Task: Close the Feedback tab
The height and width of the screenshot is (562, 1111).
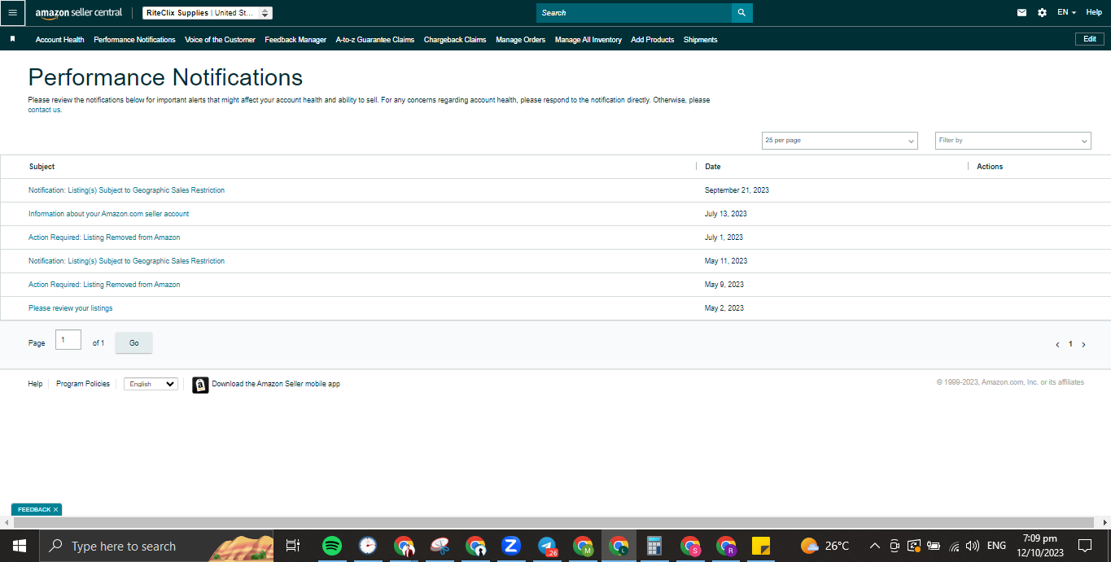Action: pyautogui.click(x=56, y=510)
